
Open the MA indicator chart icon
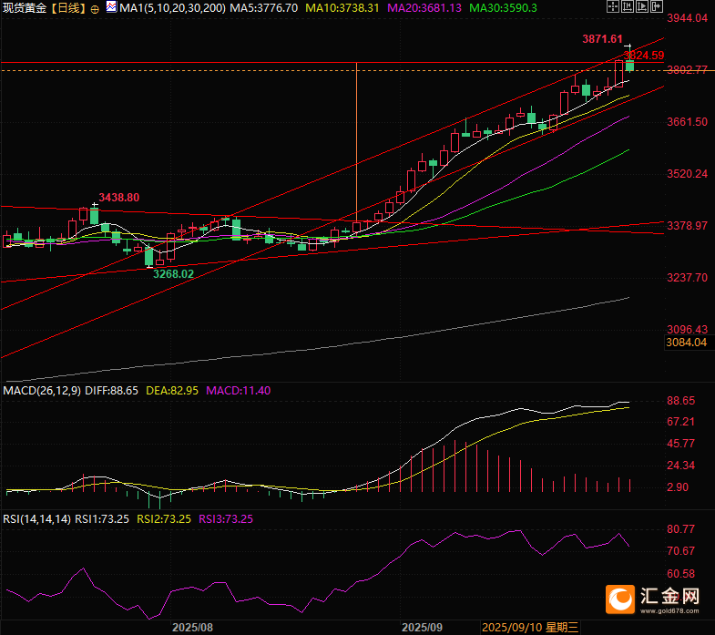tap(111, 7)
